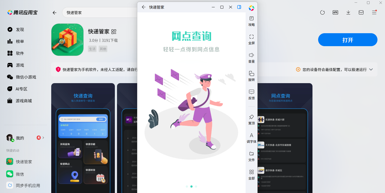Click the orange lightning performance icon
Image resolution: width=385 pixels, height=193 pixels.
click(298, 69)
